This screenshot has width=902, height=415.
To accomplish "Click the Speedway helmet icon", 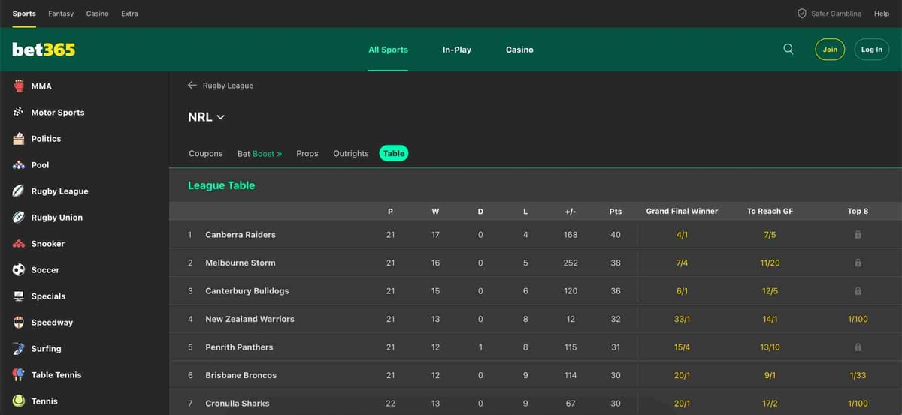I will (19, 323).
